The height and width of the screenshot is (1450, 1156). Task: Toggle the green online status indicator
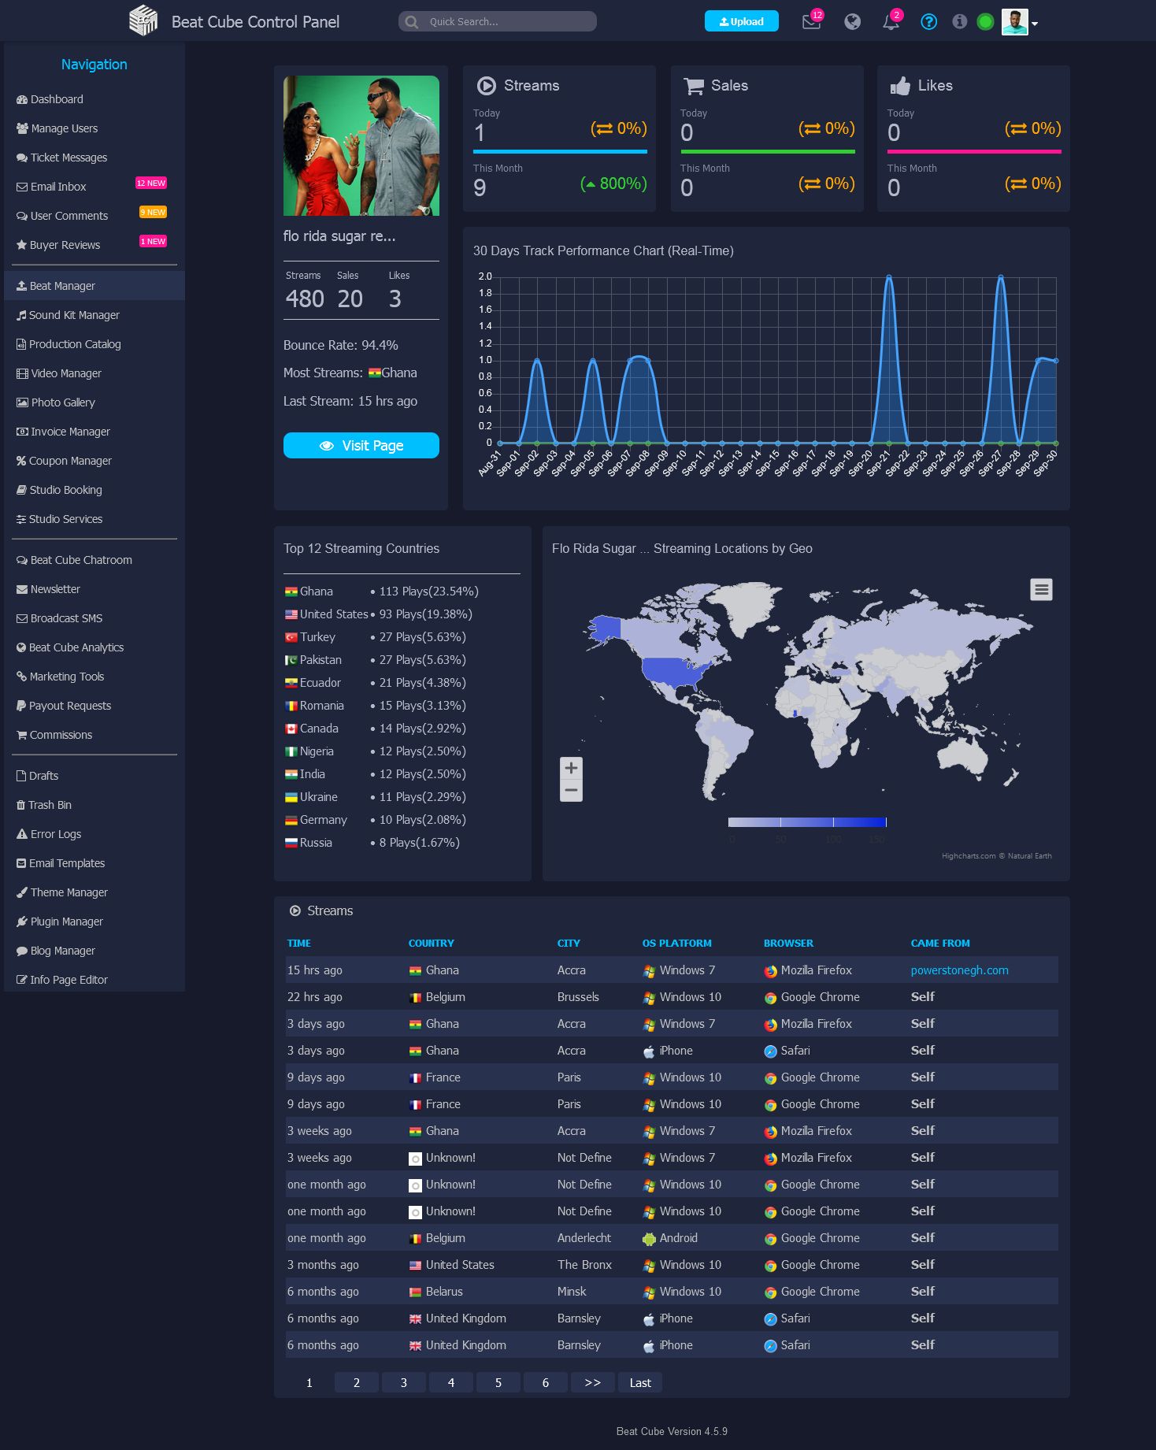click(x=985, y=22)
